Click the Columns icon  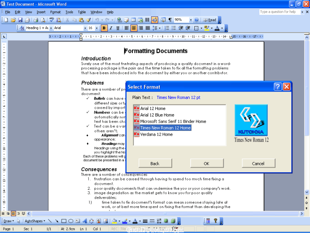tap(147, 20)
